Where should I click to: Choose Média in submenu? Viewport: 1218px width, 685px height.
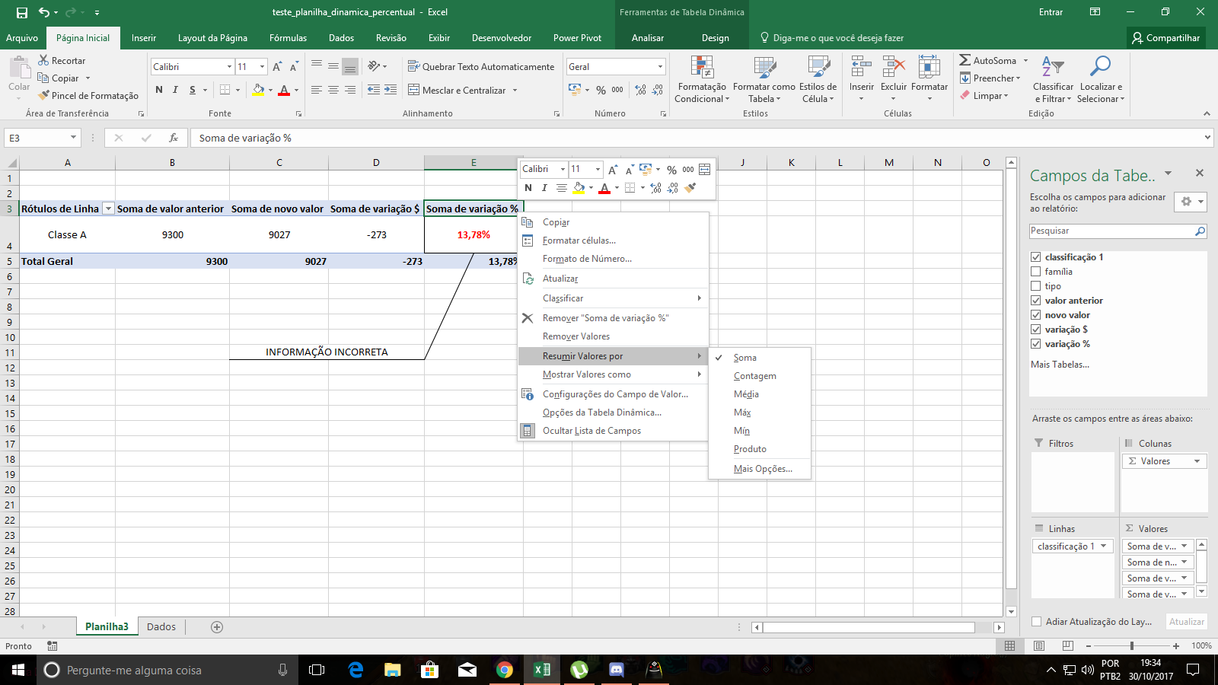[x=746, y=394]
